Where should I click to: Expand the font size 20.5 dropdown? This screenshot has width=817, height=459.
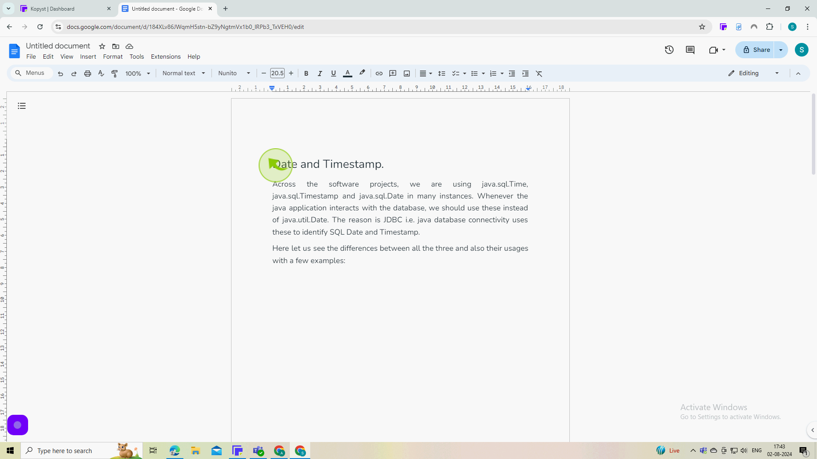(x=277, y=74)
